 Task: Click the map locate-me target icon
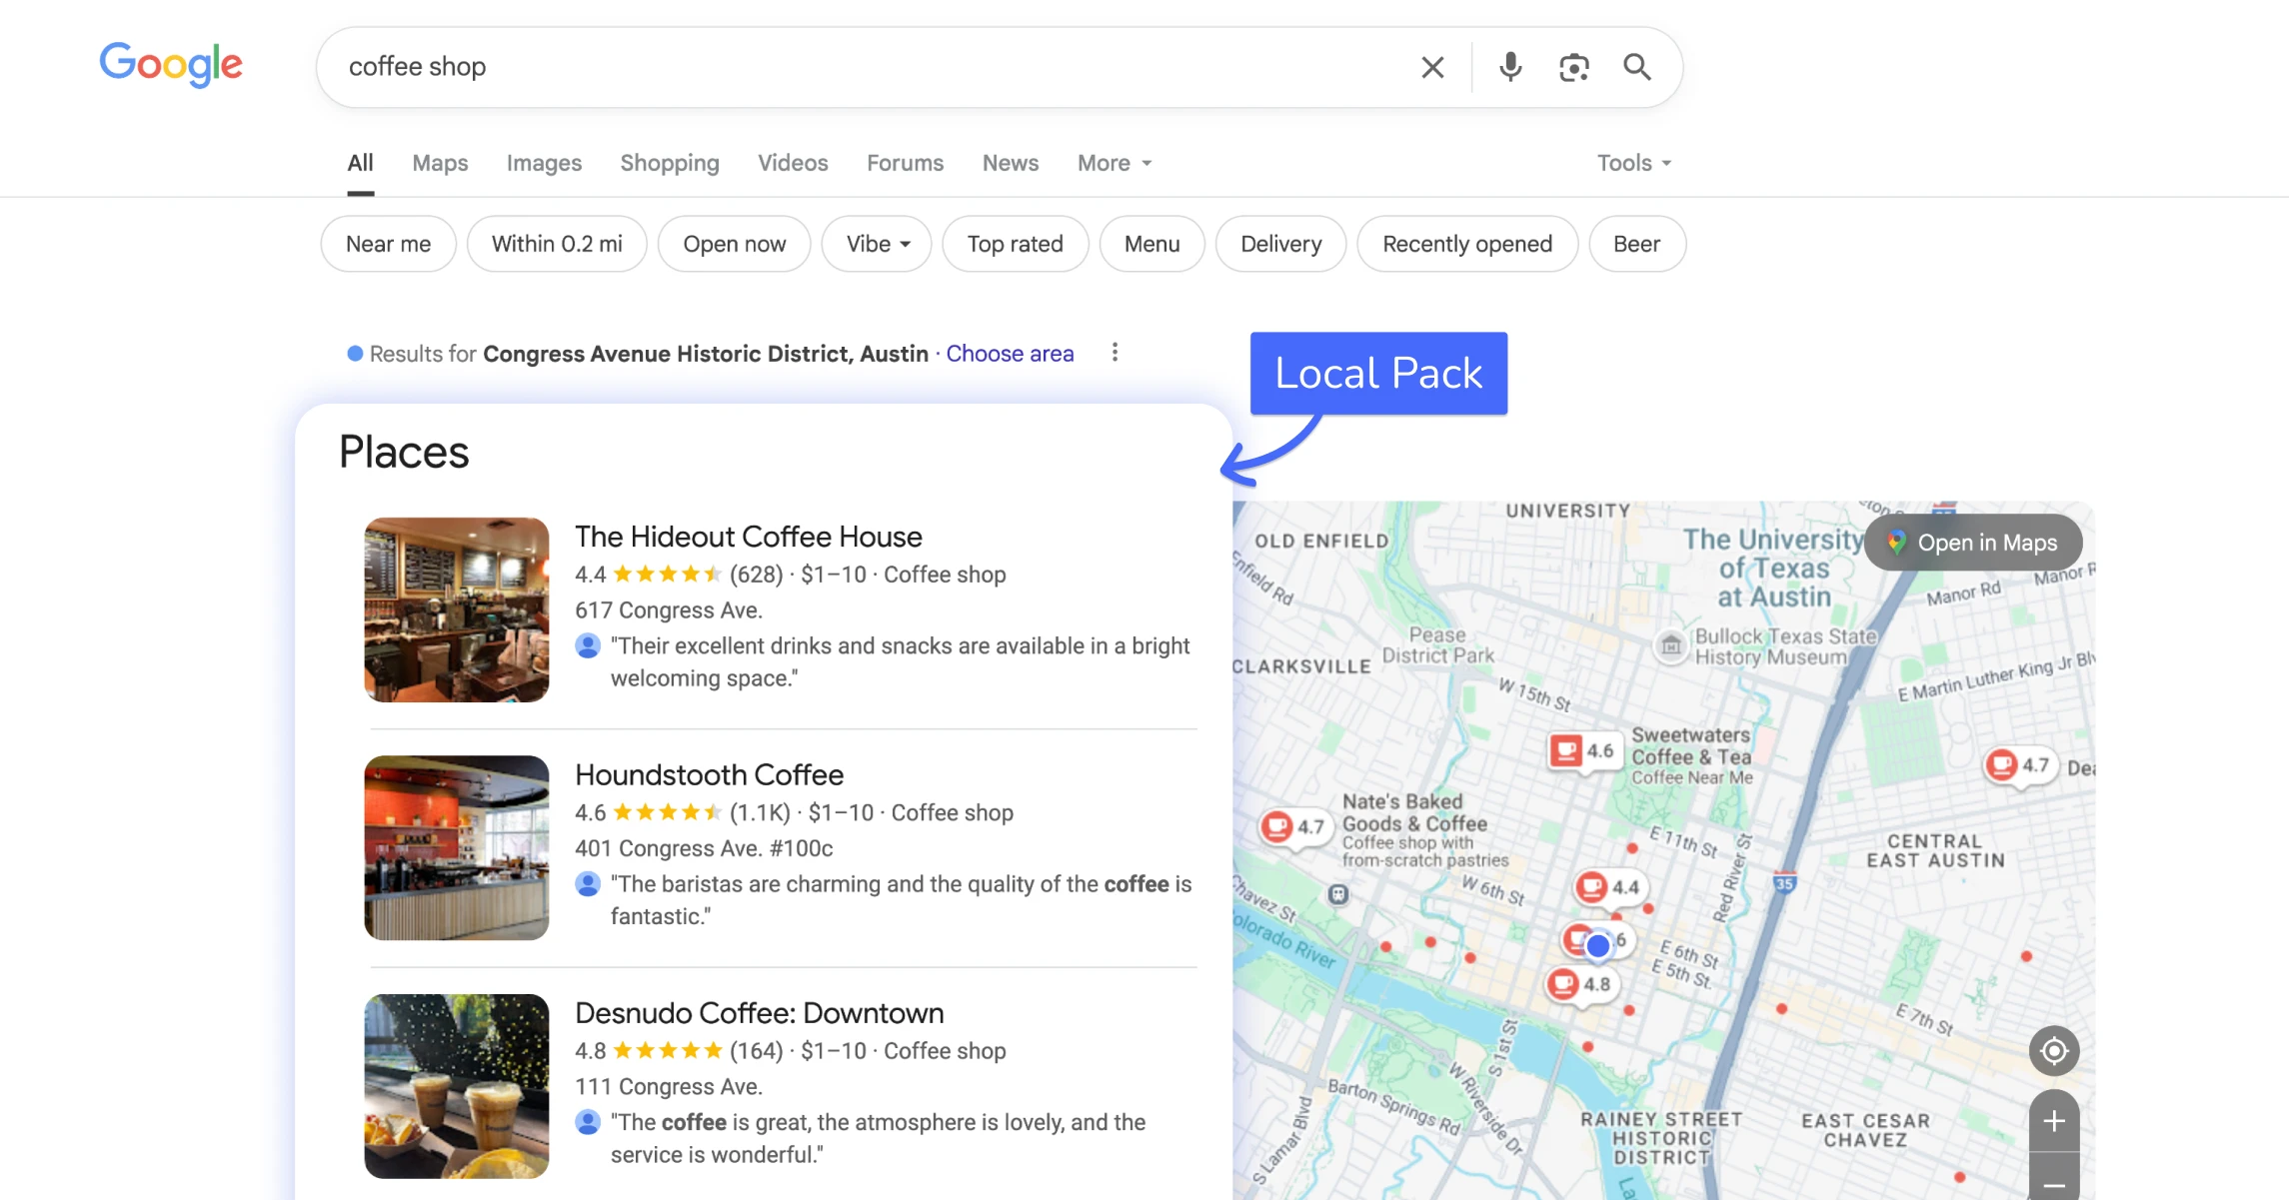click(x=2053, y=1050)
